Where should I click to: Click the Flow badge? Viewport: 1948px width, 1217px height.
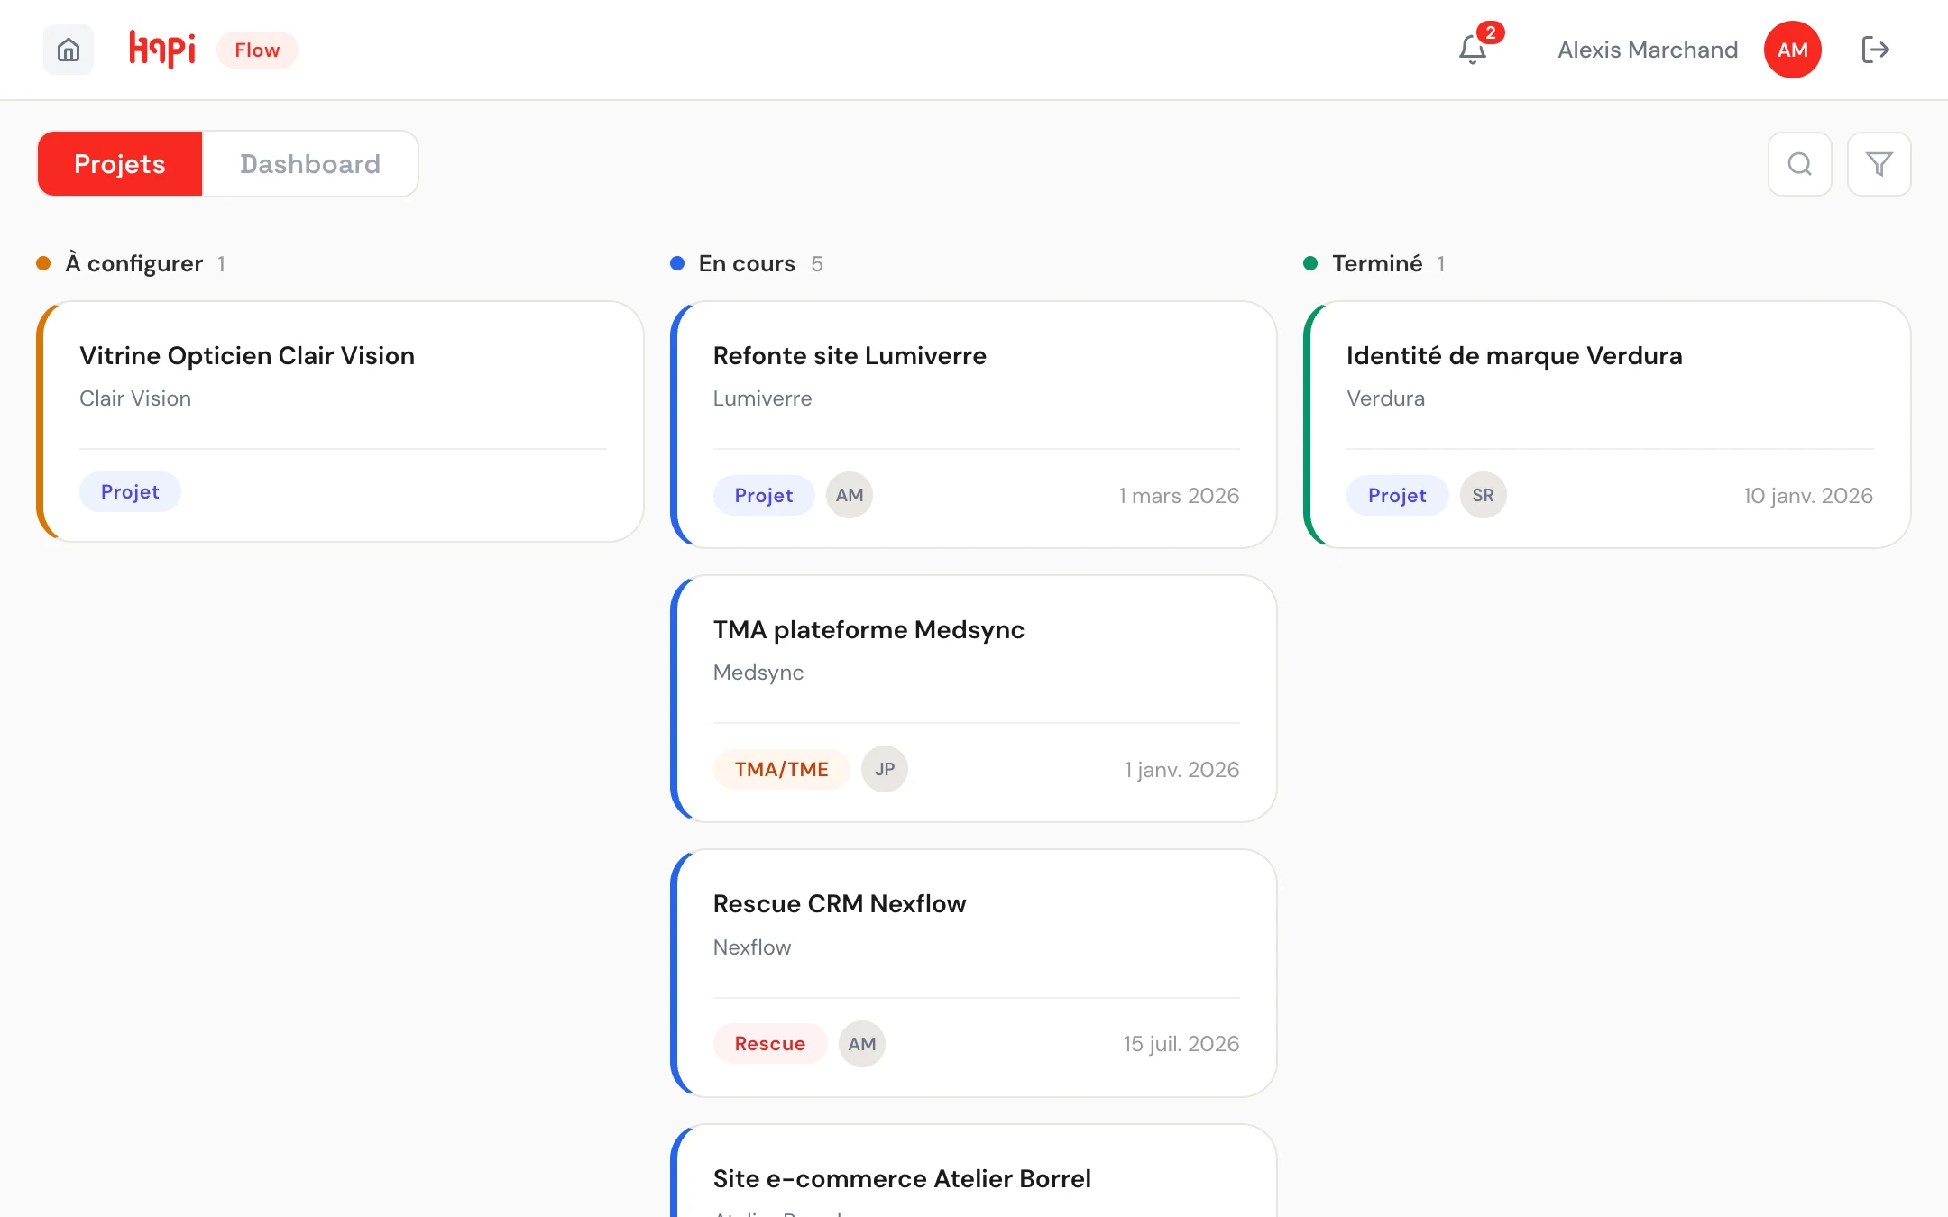pos(257,50)
